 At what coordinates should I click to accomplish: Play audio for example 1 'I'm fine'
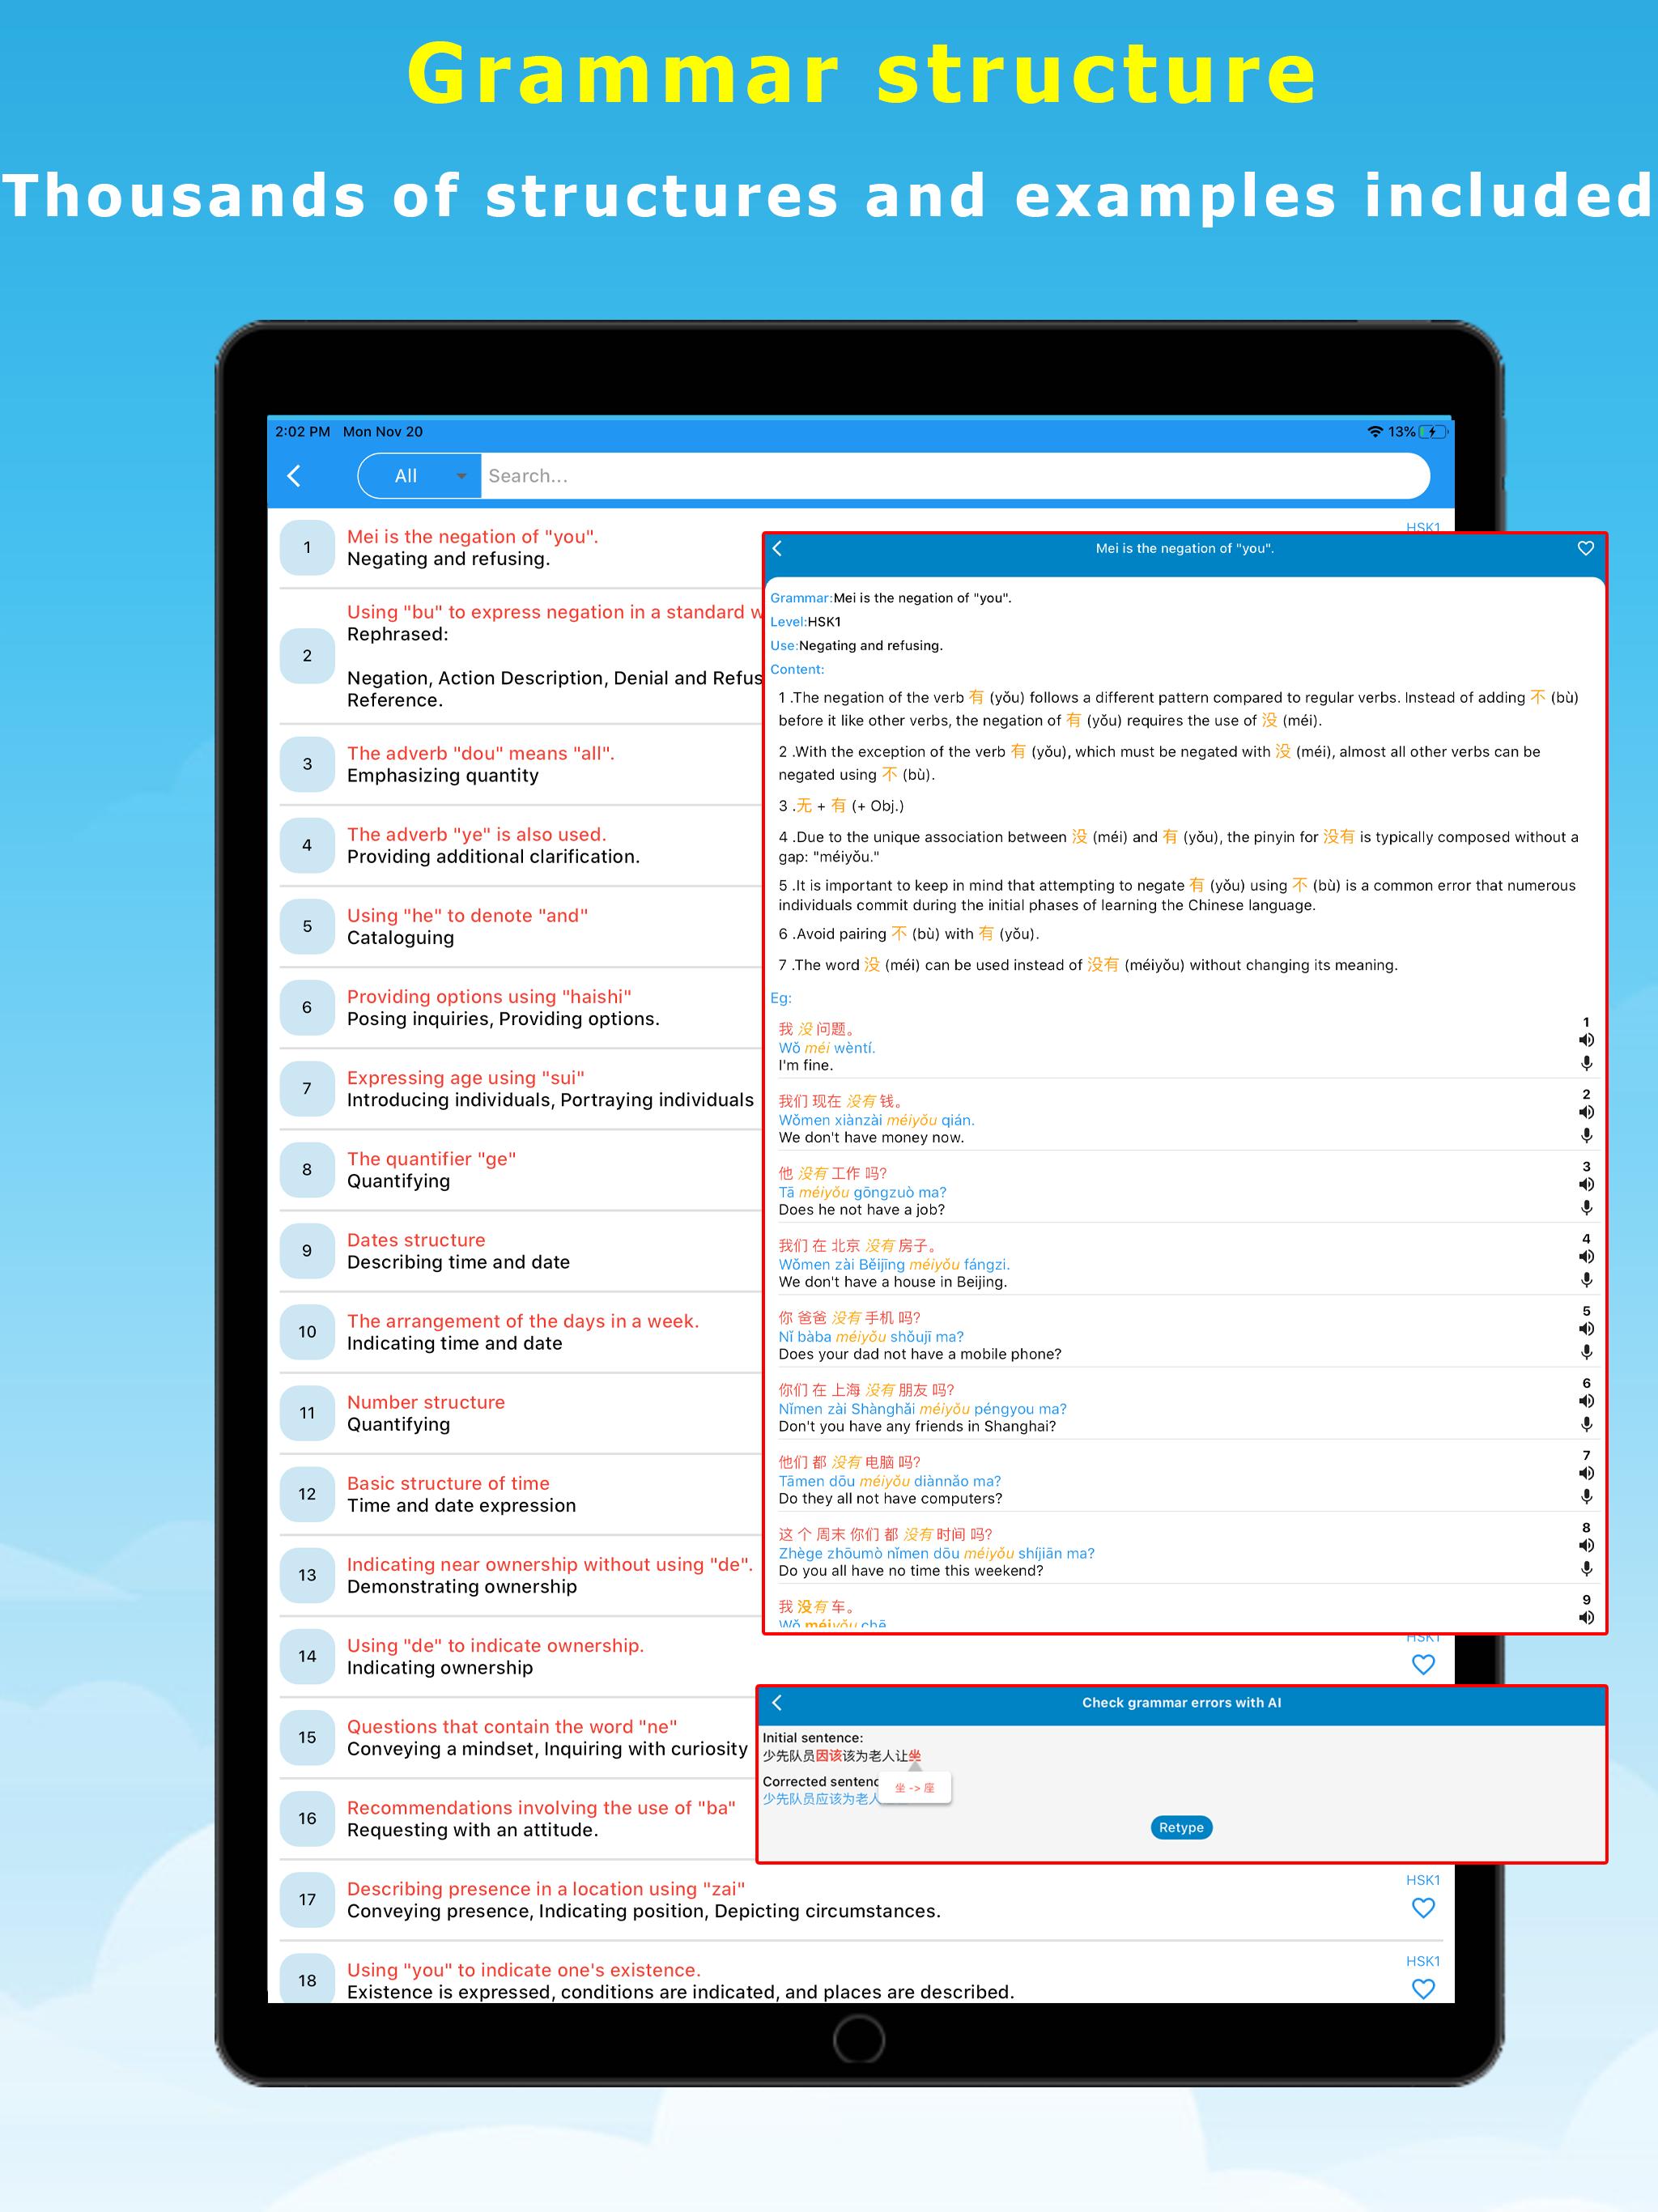click(x=1586, y=1040)
